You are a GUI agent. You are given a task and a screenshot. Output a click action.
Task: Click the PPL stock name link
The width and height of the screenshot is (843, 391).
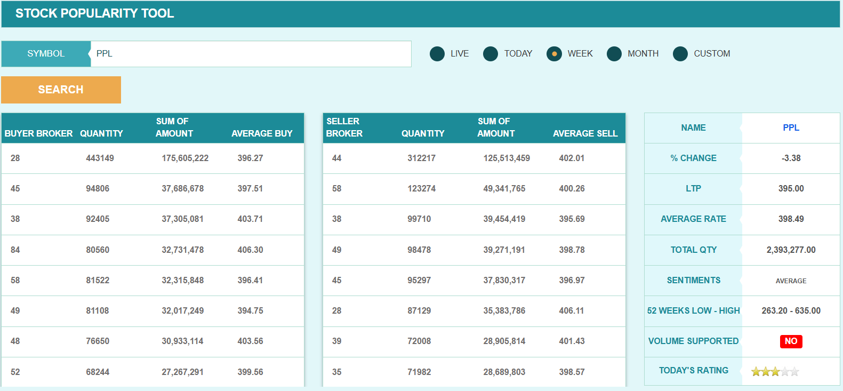point(791,128)
